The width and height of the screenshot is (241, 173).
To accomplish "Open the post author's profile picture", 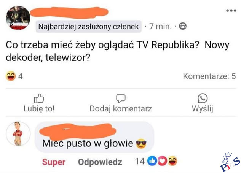I will click(18, 18).
